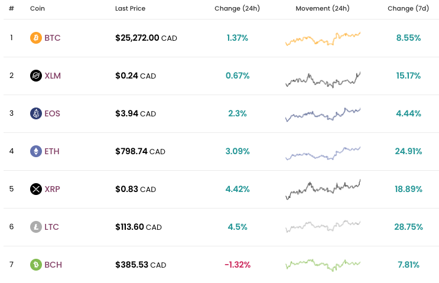Click the ETH 24.91% weekly change

pos(408,151)
